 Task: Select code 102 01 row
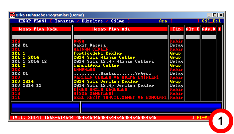click(x=20, y=73)
